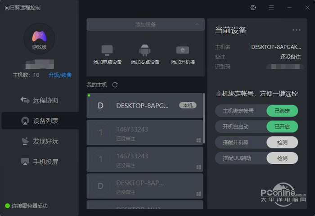
Task: Click Windows logo on DESKTOP-8AP... row
Action: 198,193
